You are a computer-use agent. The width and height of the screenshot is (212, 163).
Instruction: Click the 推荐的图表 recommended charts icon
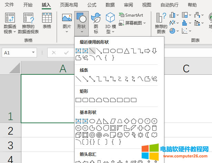click(161, 23)
